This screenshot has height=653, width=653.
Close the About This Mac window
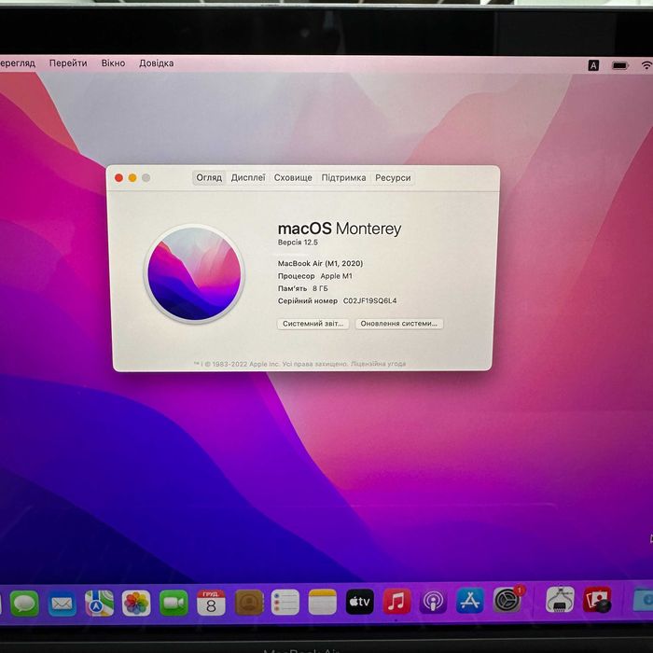pos(118,178)
